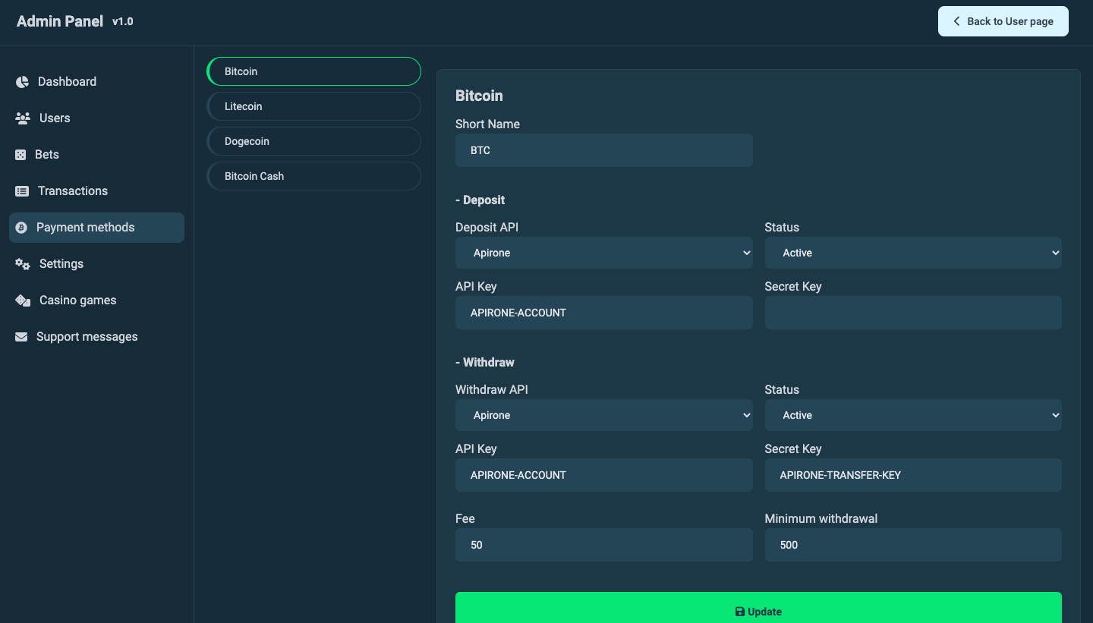Switch to the Bitcoin Cash payment method
Screen dimensions: 1093x623
click(x=313, y=175)
